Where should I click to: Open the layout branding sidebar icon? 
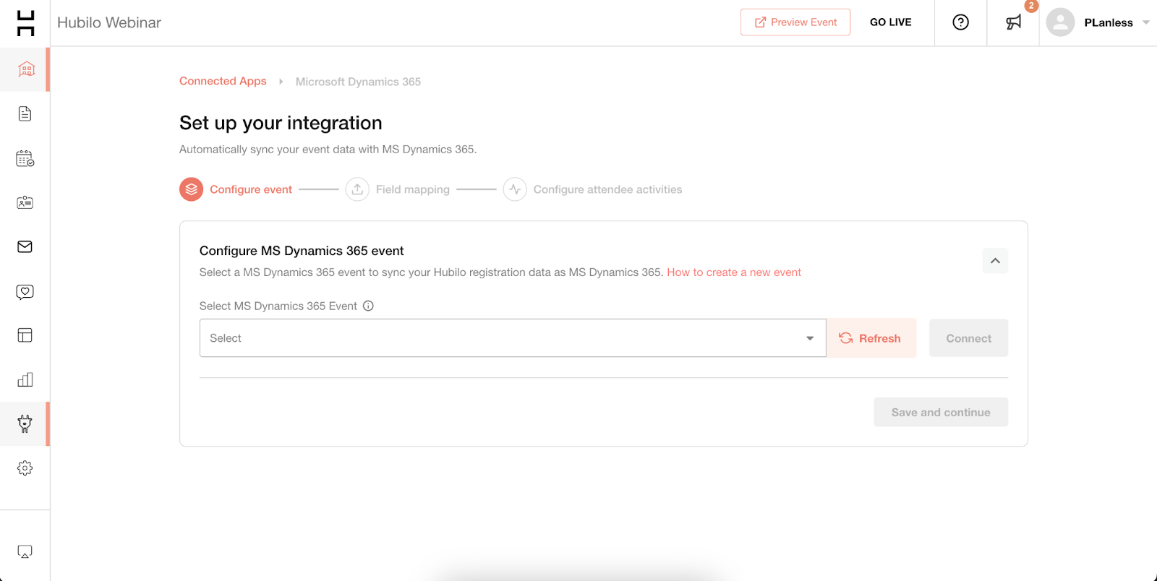click(x=25, y=335)
